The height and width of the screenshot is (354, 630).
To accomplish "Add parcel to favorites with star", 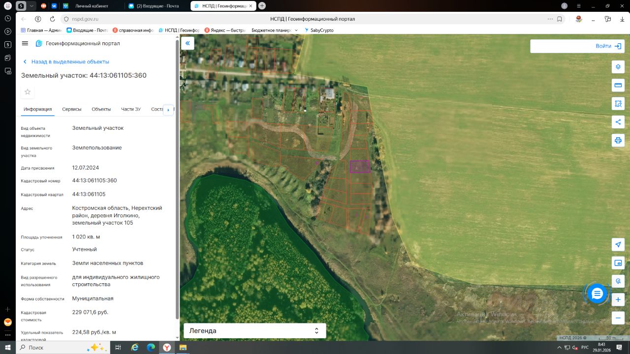I will [x=28, y=92].
